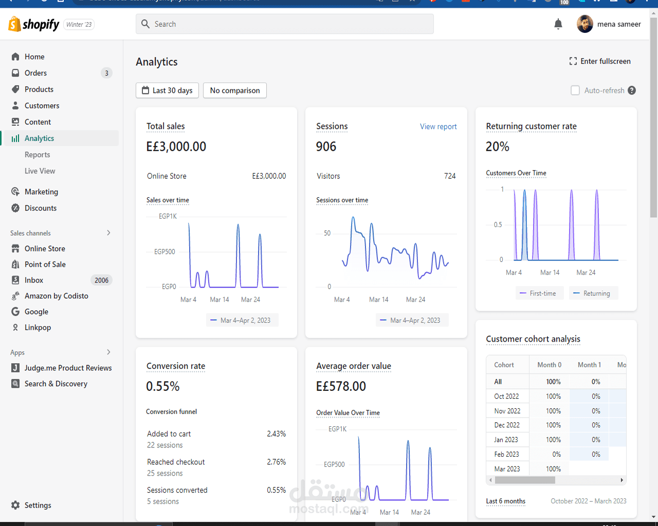This screenshot has width=658, height=526.
Task: Open the Last 30 days date picker
Action: (x=167, y=90)
